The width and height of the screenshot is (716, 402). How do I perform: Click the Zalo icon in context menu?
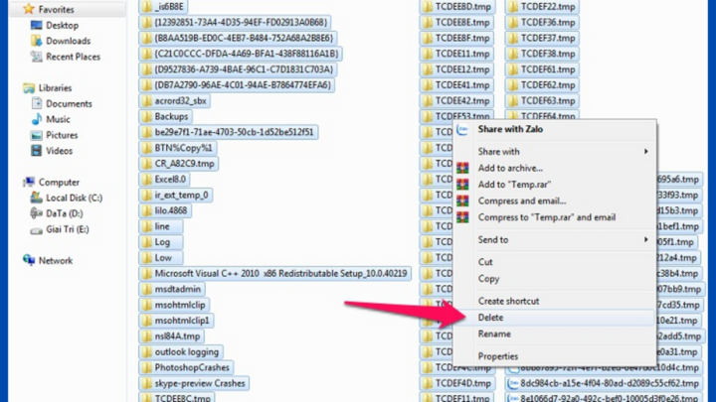[462, 129]
